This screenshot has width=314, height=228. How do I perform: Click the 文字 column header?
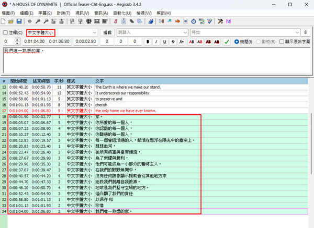click(x=99, y=81)
